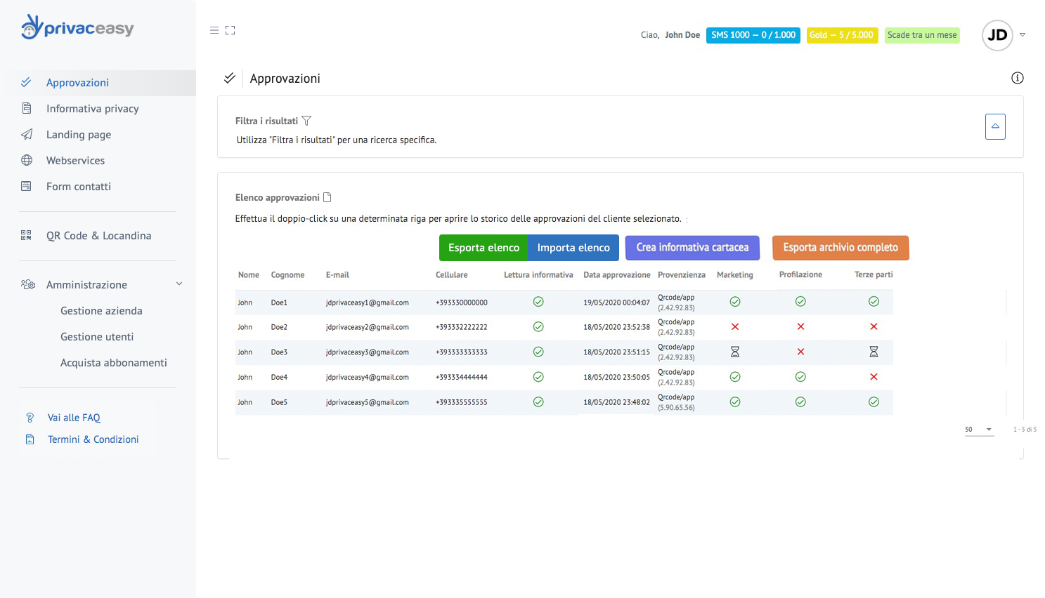Click the blue SMS 1000 quota badge
The height and width of the screenshot is (598, 1045).
coord(753,35)
